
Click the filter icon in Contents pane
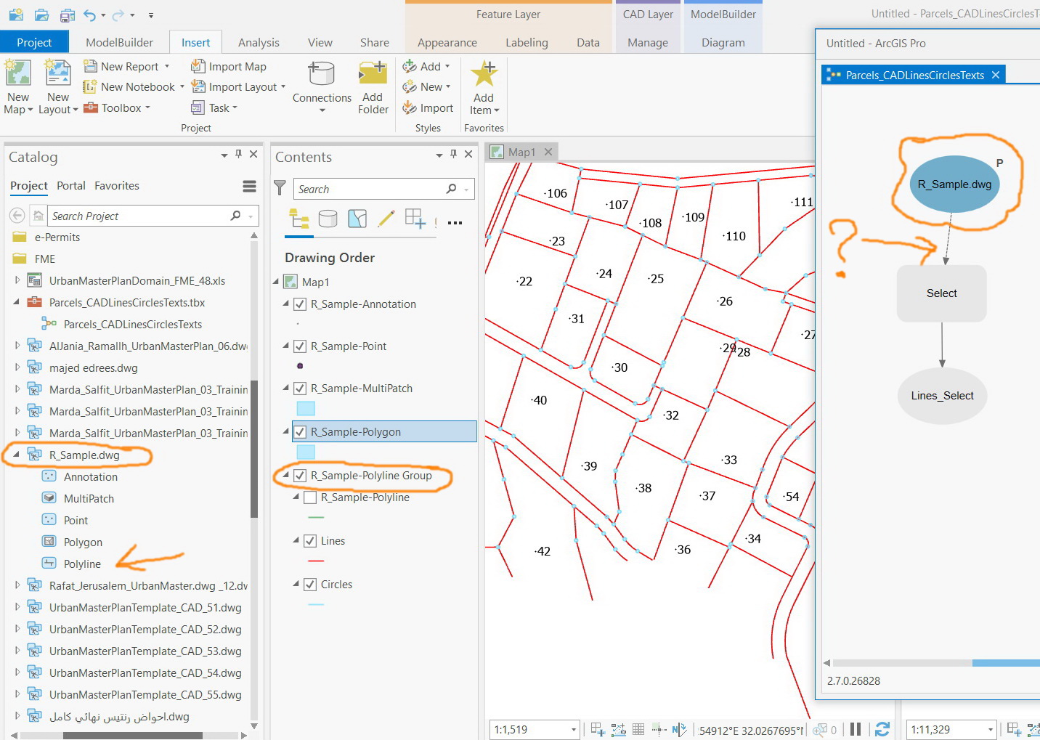(x=280, y=188)
